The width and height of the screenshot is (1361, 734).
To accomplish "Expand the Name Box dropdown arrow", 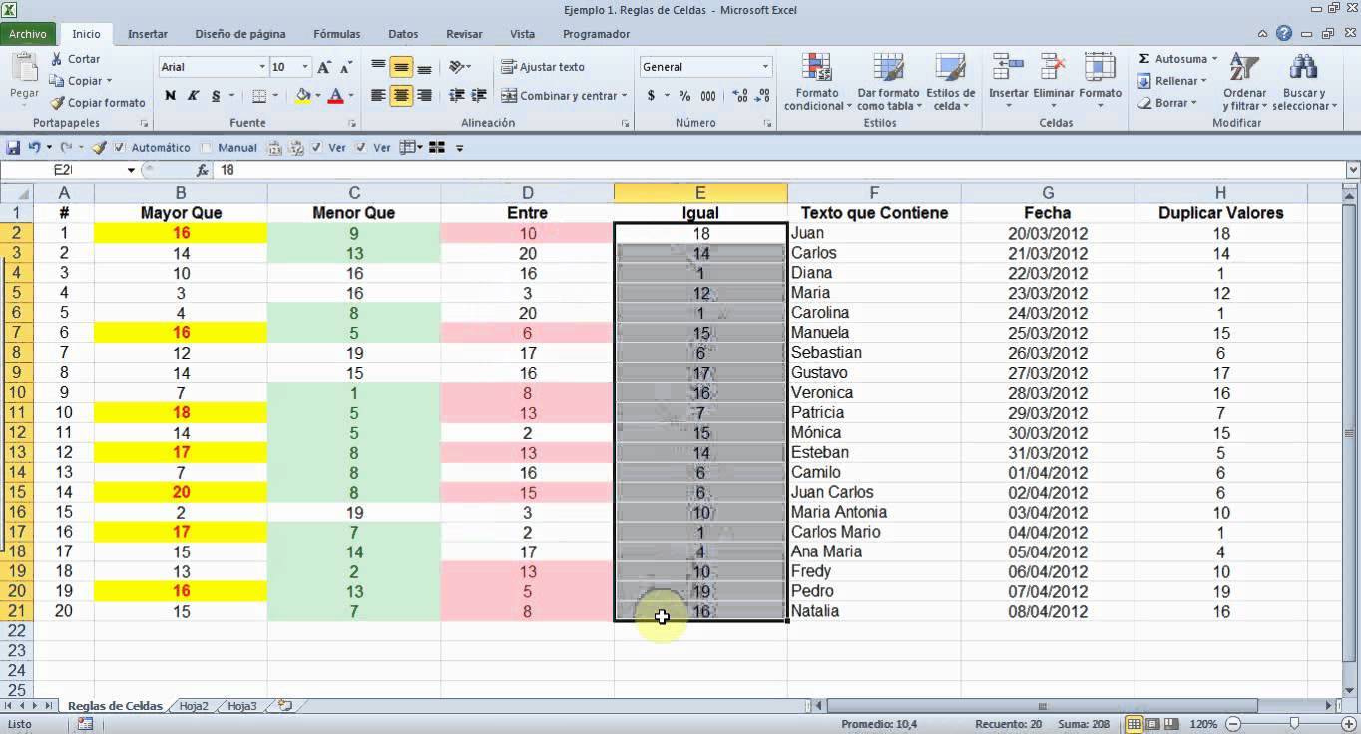I will (131, 170).
